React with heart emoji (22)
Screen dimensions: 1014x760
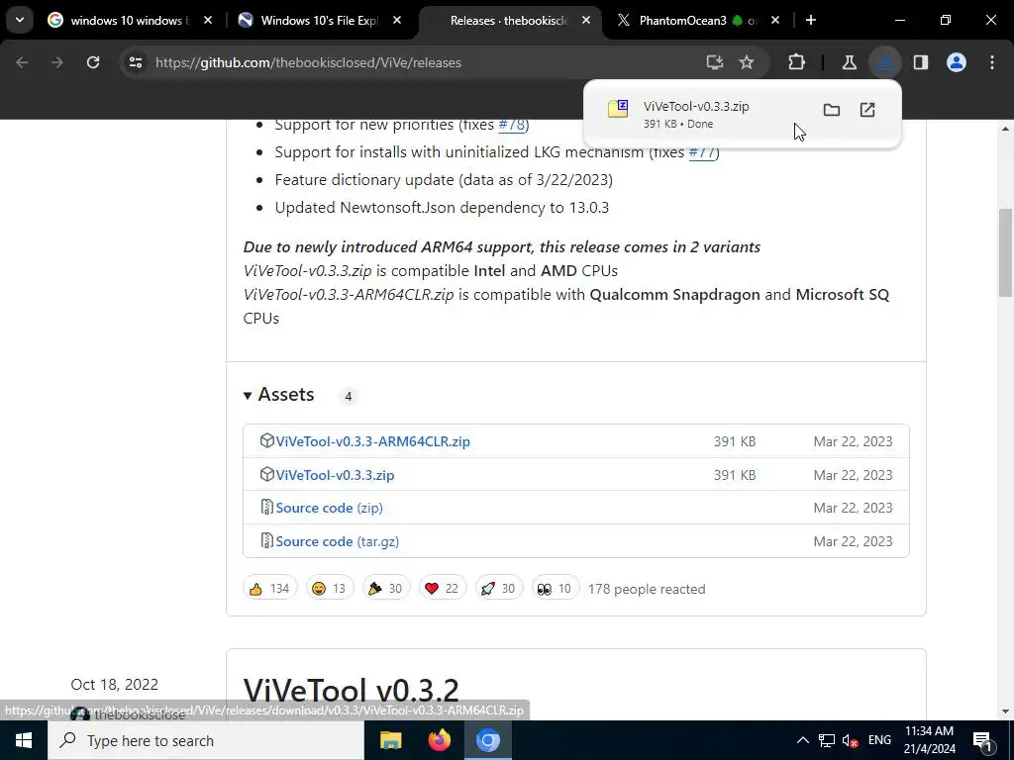443,588
